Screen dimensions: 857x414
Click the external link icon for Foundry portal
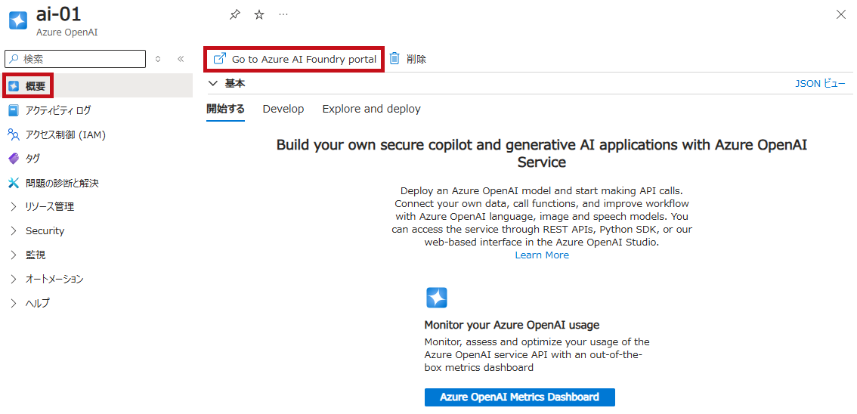coord(220,58)
